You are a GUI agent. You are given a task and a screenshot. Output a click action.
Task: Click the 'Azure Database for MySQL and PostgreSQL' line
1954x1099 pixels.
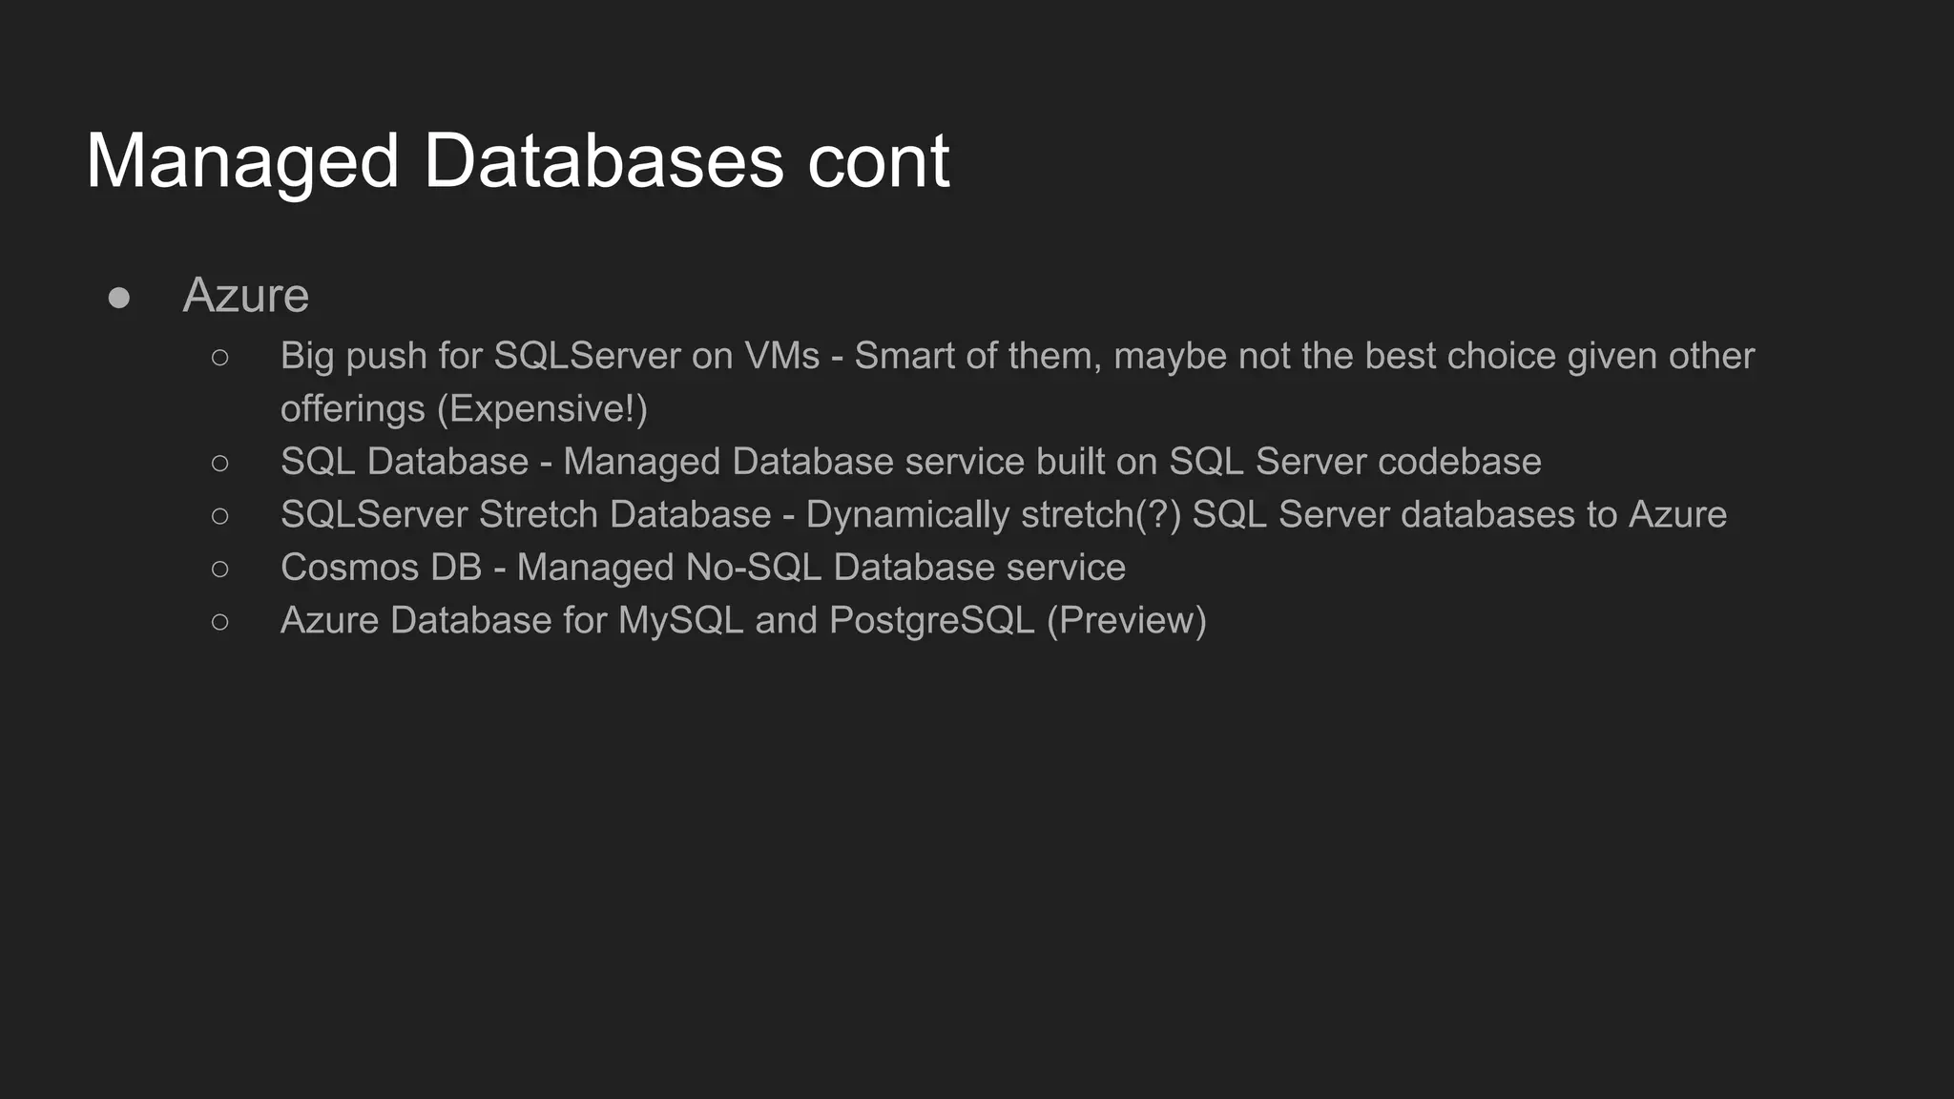coord(743,621)
